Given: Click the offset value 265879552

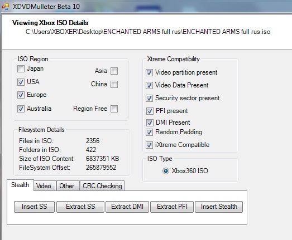Looking at the screenshot, I should 101,168.
